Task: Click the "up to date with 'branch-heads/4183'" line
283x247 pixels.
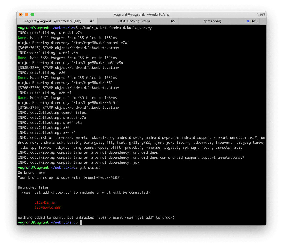Action: (70, 178)
